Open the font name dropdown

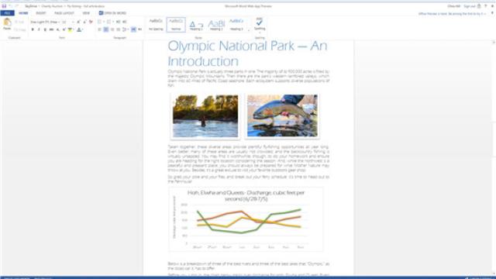pyautogui.click(x=59, y=22)
